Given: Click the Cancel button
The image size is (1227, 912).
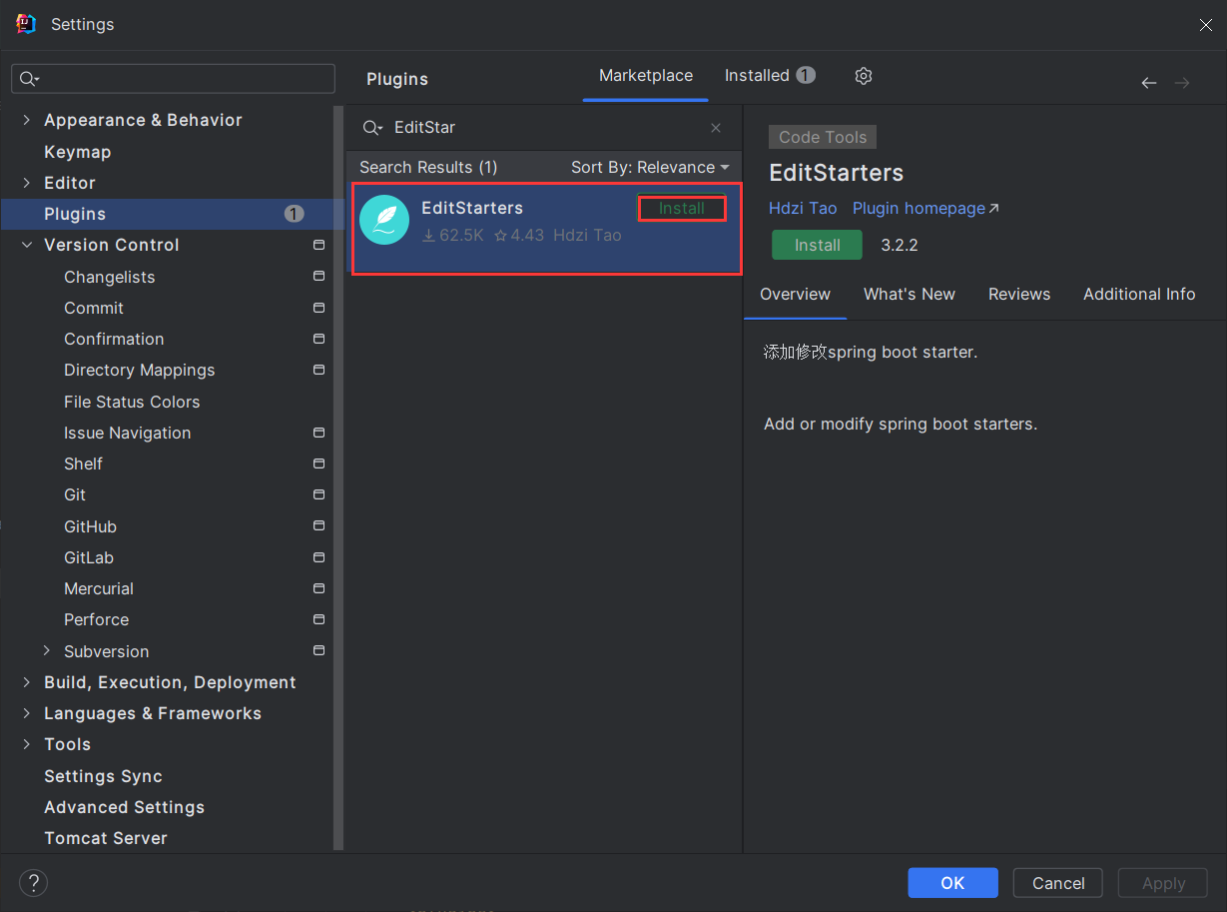Looking at the screenshot, I should [1058, 883].
